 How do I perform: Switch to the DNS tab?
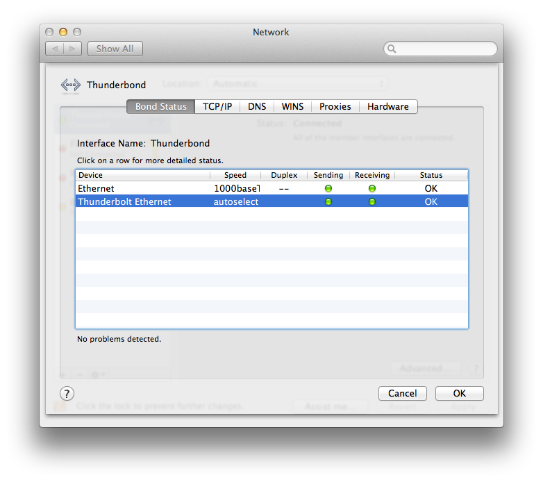coord(257,107)
